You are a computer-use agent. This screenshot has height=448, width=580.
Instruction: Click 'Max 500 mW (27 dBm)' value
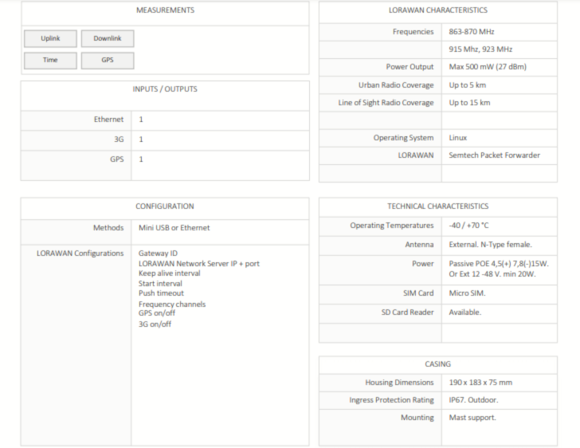488,67
